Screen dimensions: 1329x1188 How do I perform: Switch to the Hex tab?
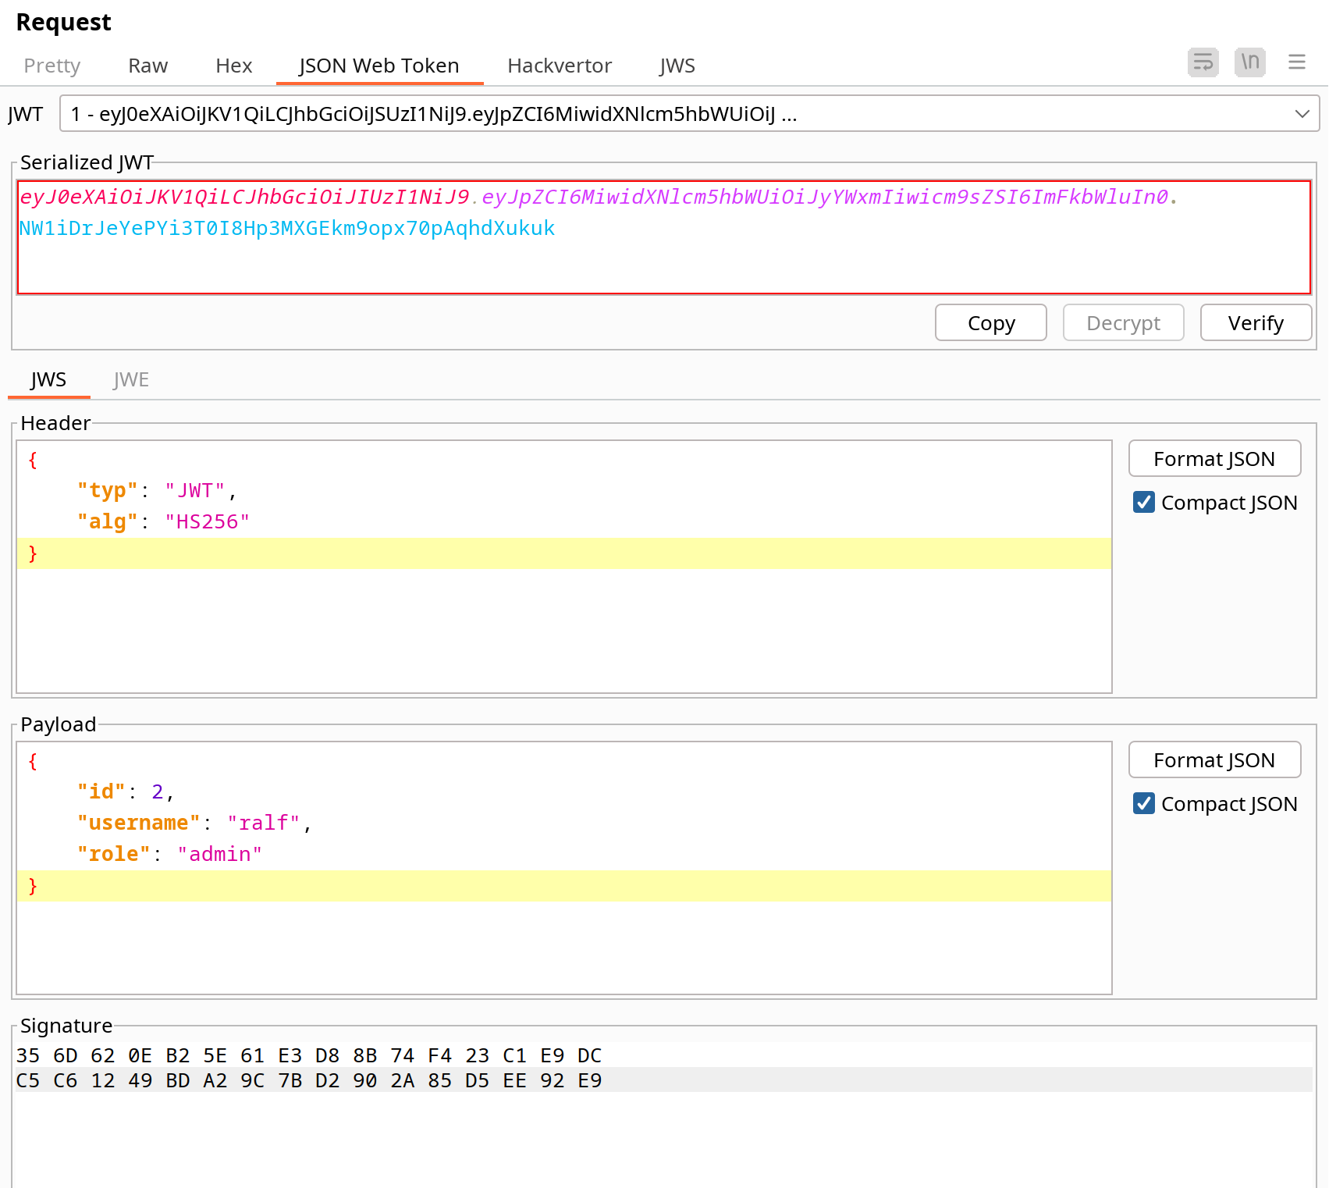coord(234,66)
